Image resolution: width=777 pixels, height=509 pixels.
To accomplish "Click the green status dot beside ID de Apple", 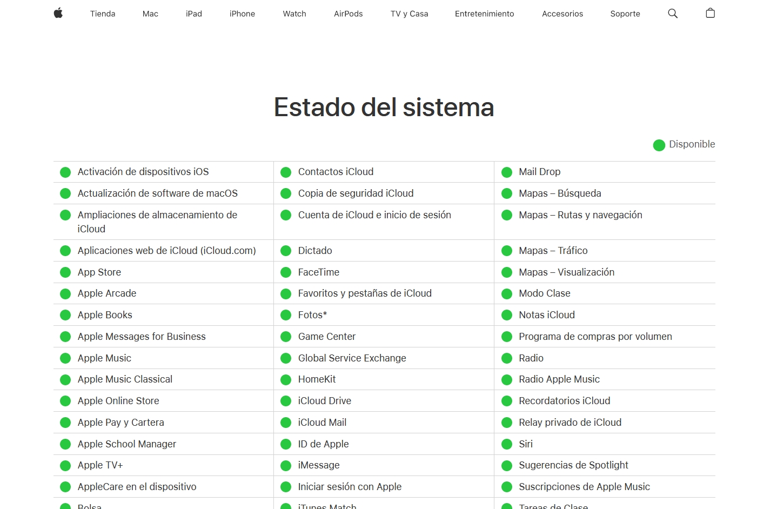I will (x=286, y=444).
